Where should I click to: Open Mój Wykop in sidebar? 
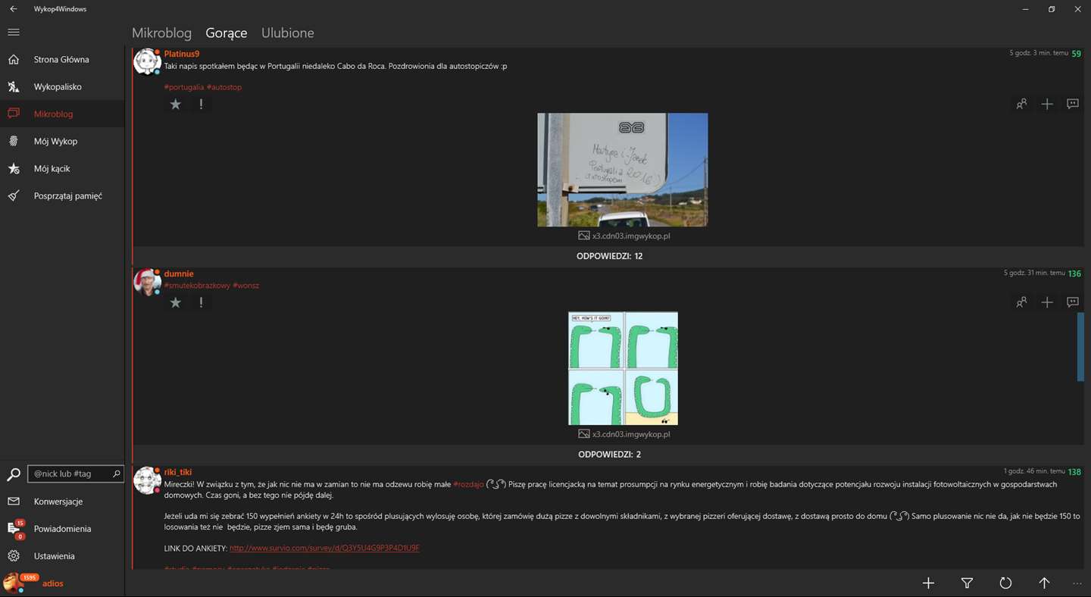tap(62, 141)
